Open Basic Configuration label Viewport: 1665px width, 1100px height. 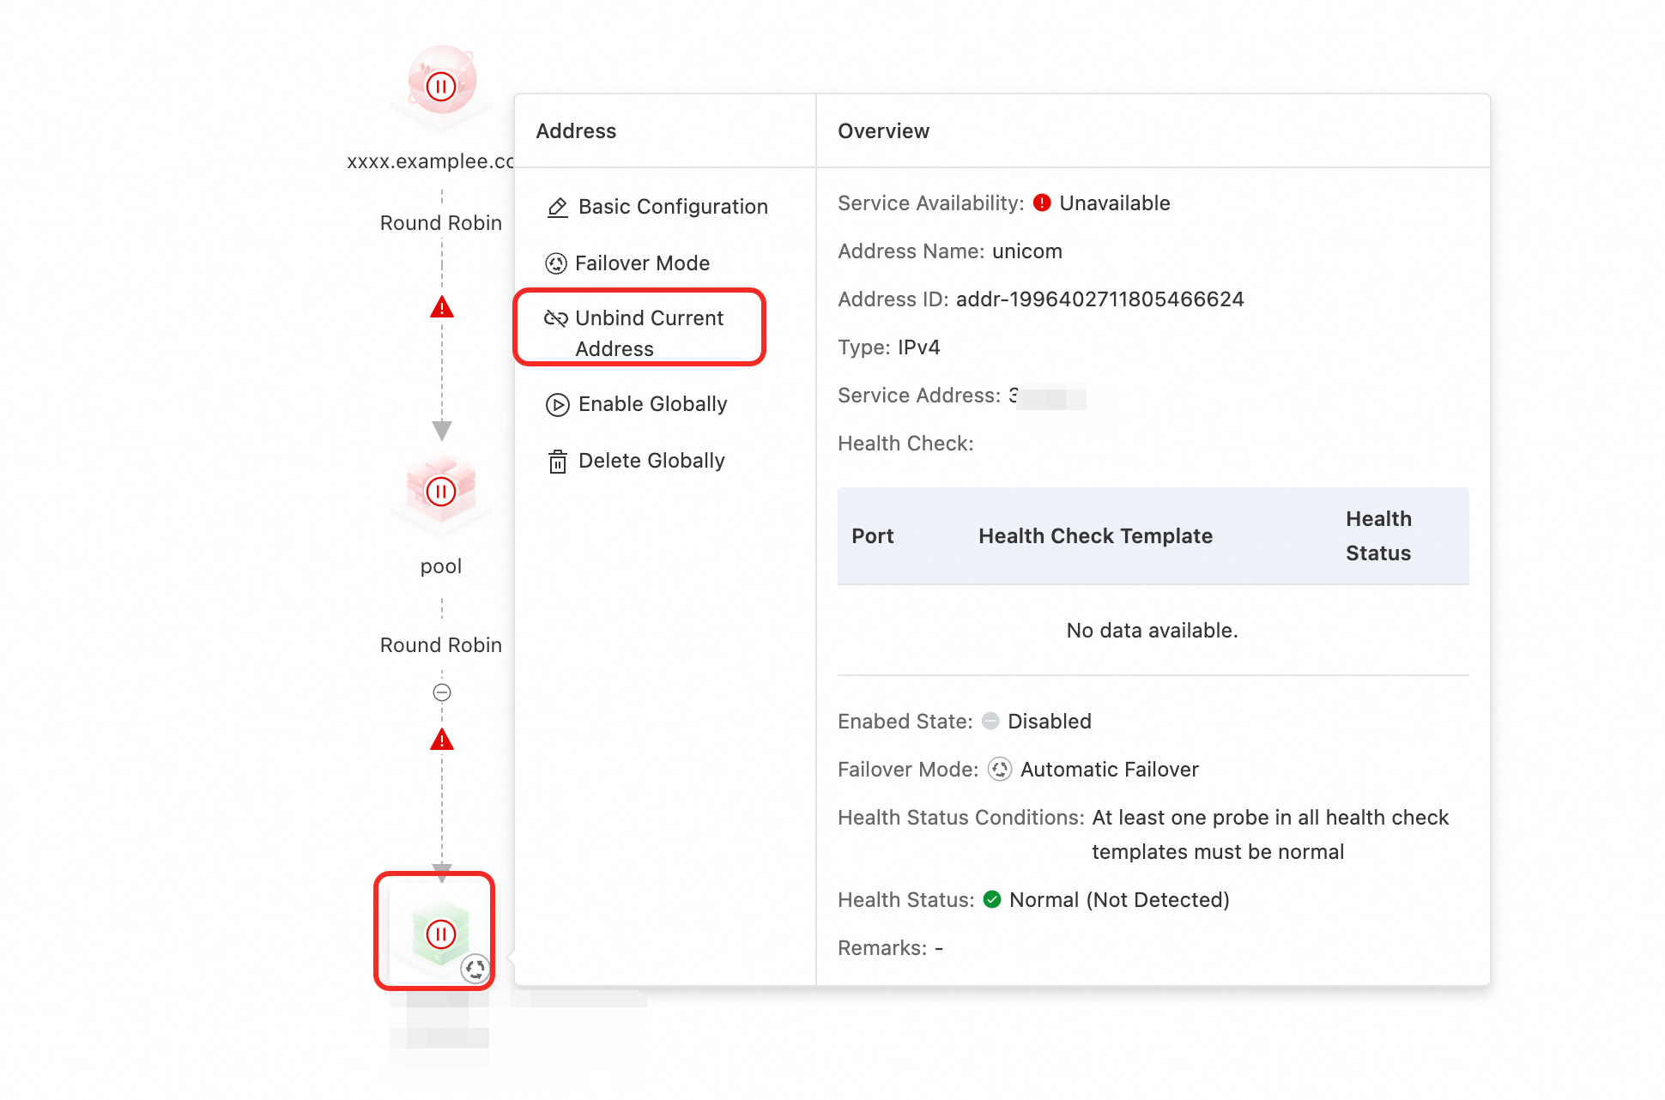pos(673,207)
